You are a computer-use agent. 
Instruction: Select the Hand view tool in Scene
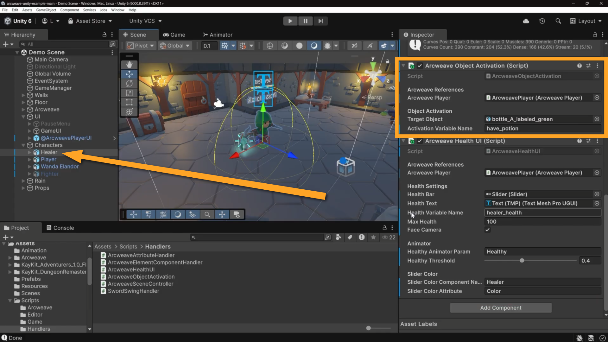tap(129, 65)
